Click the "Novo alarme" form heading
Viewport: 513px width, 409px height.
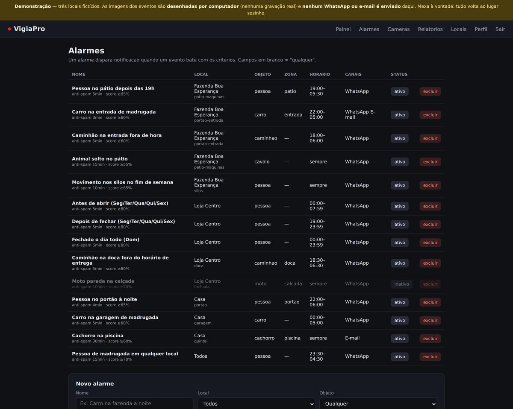95,384
